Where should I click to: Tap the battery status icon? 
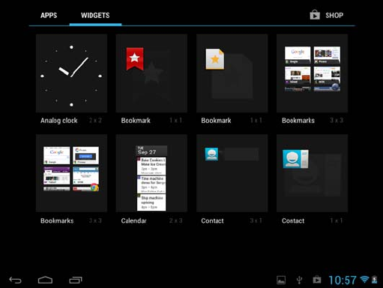point(375,280)
